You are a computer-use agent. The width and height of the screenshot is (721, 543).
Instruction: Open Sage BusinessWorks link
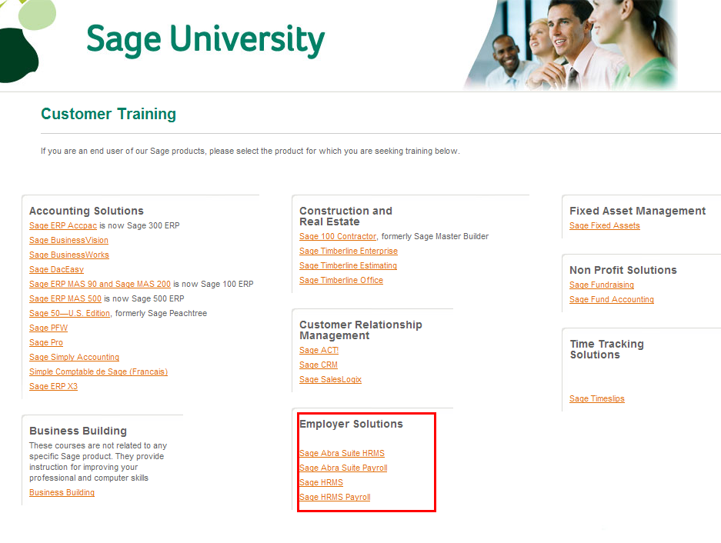[x=69, y=255]
